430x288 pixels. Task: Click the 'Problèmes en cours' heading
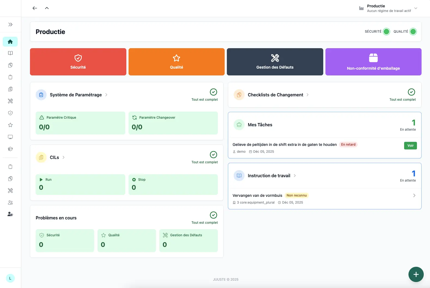pos(56,218)
